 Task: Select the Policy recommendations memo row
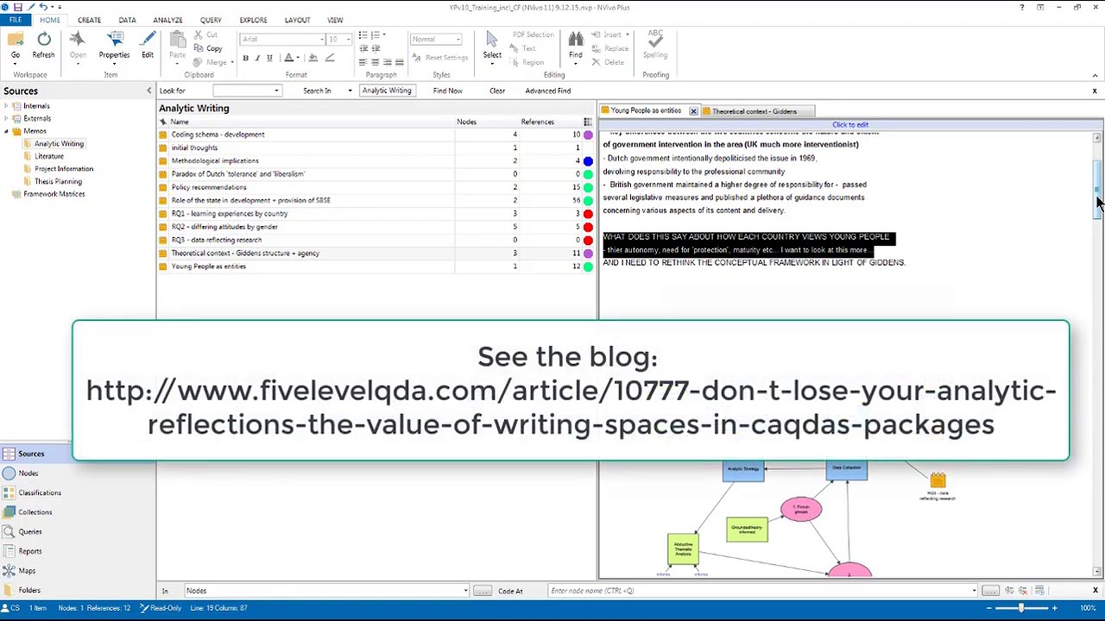click(x=376, y=187)
